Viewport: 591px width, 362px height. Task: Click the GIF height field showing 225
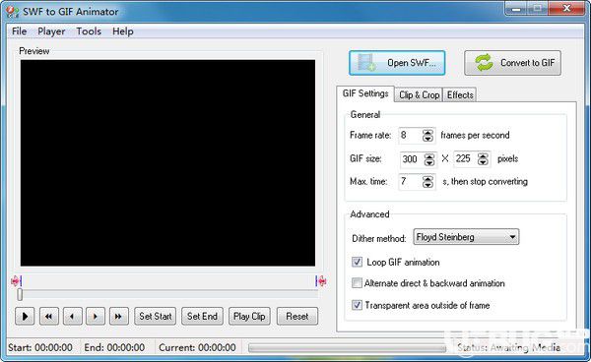tap(466, 158)
